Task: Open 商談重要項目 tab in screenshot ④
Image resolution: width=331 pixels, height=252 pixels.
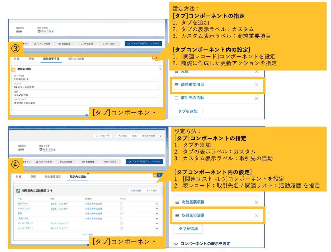Action: point(53,177)
